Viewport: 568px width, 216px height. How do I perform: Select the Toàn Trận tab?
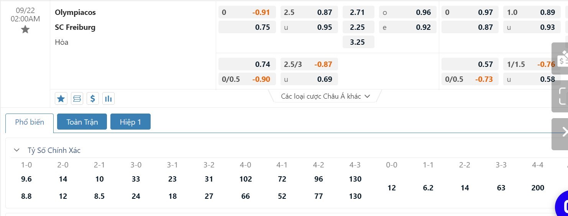click(x=82, y=122)
